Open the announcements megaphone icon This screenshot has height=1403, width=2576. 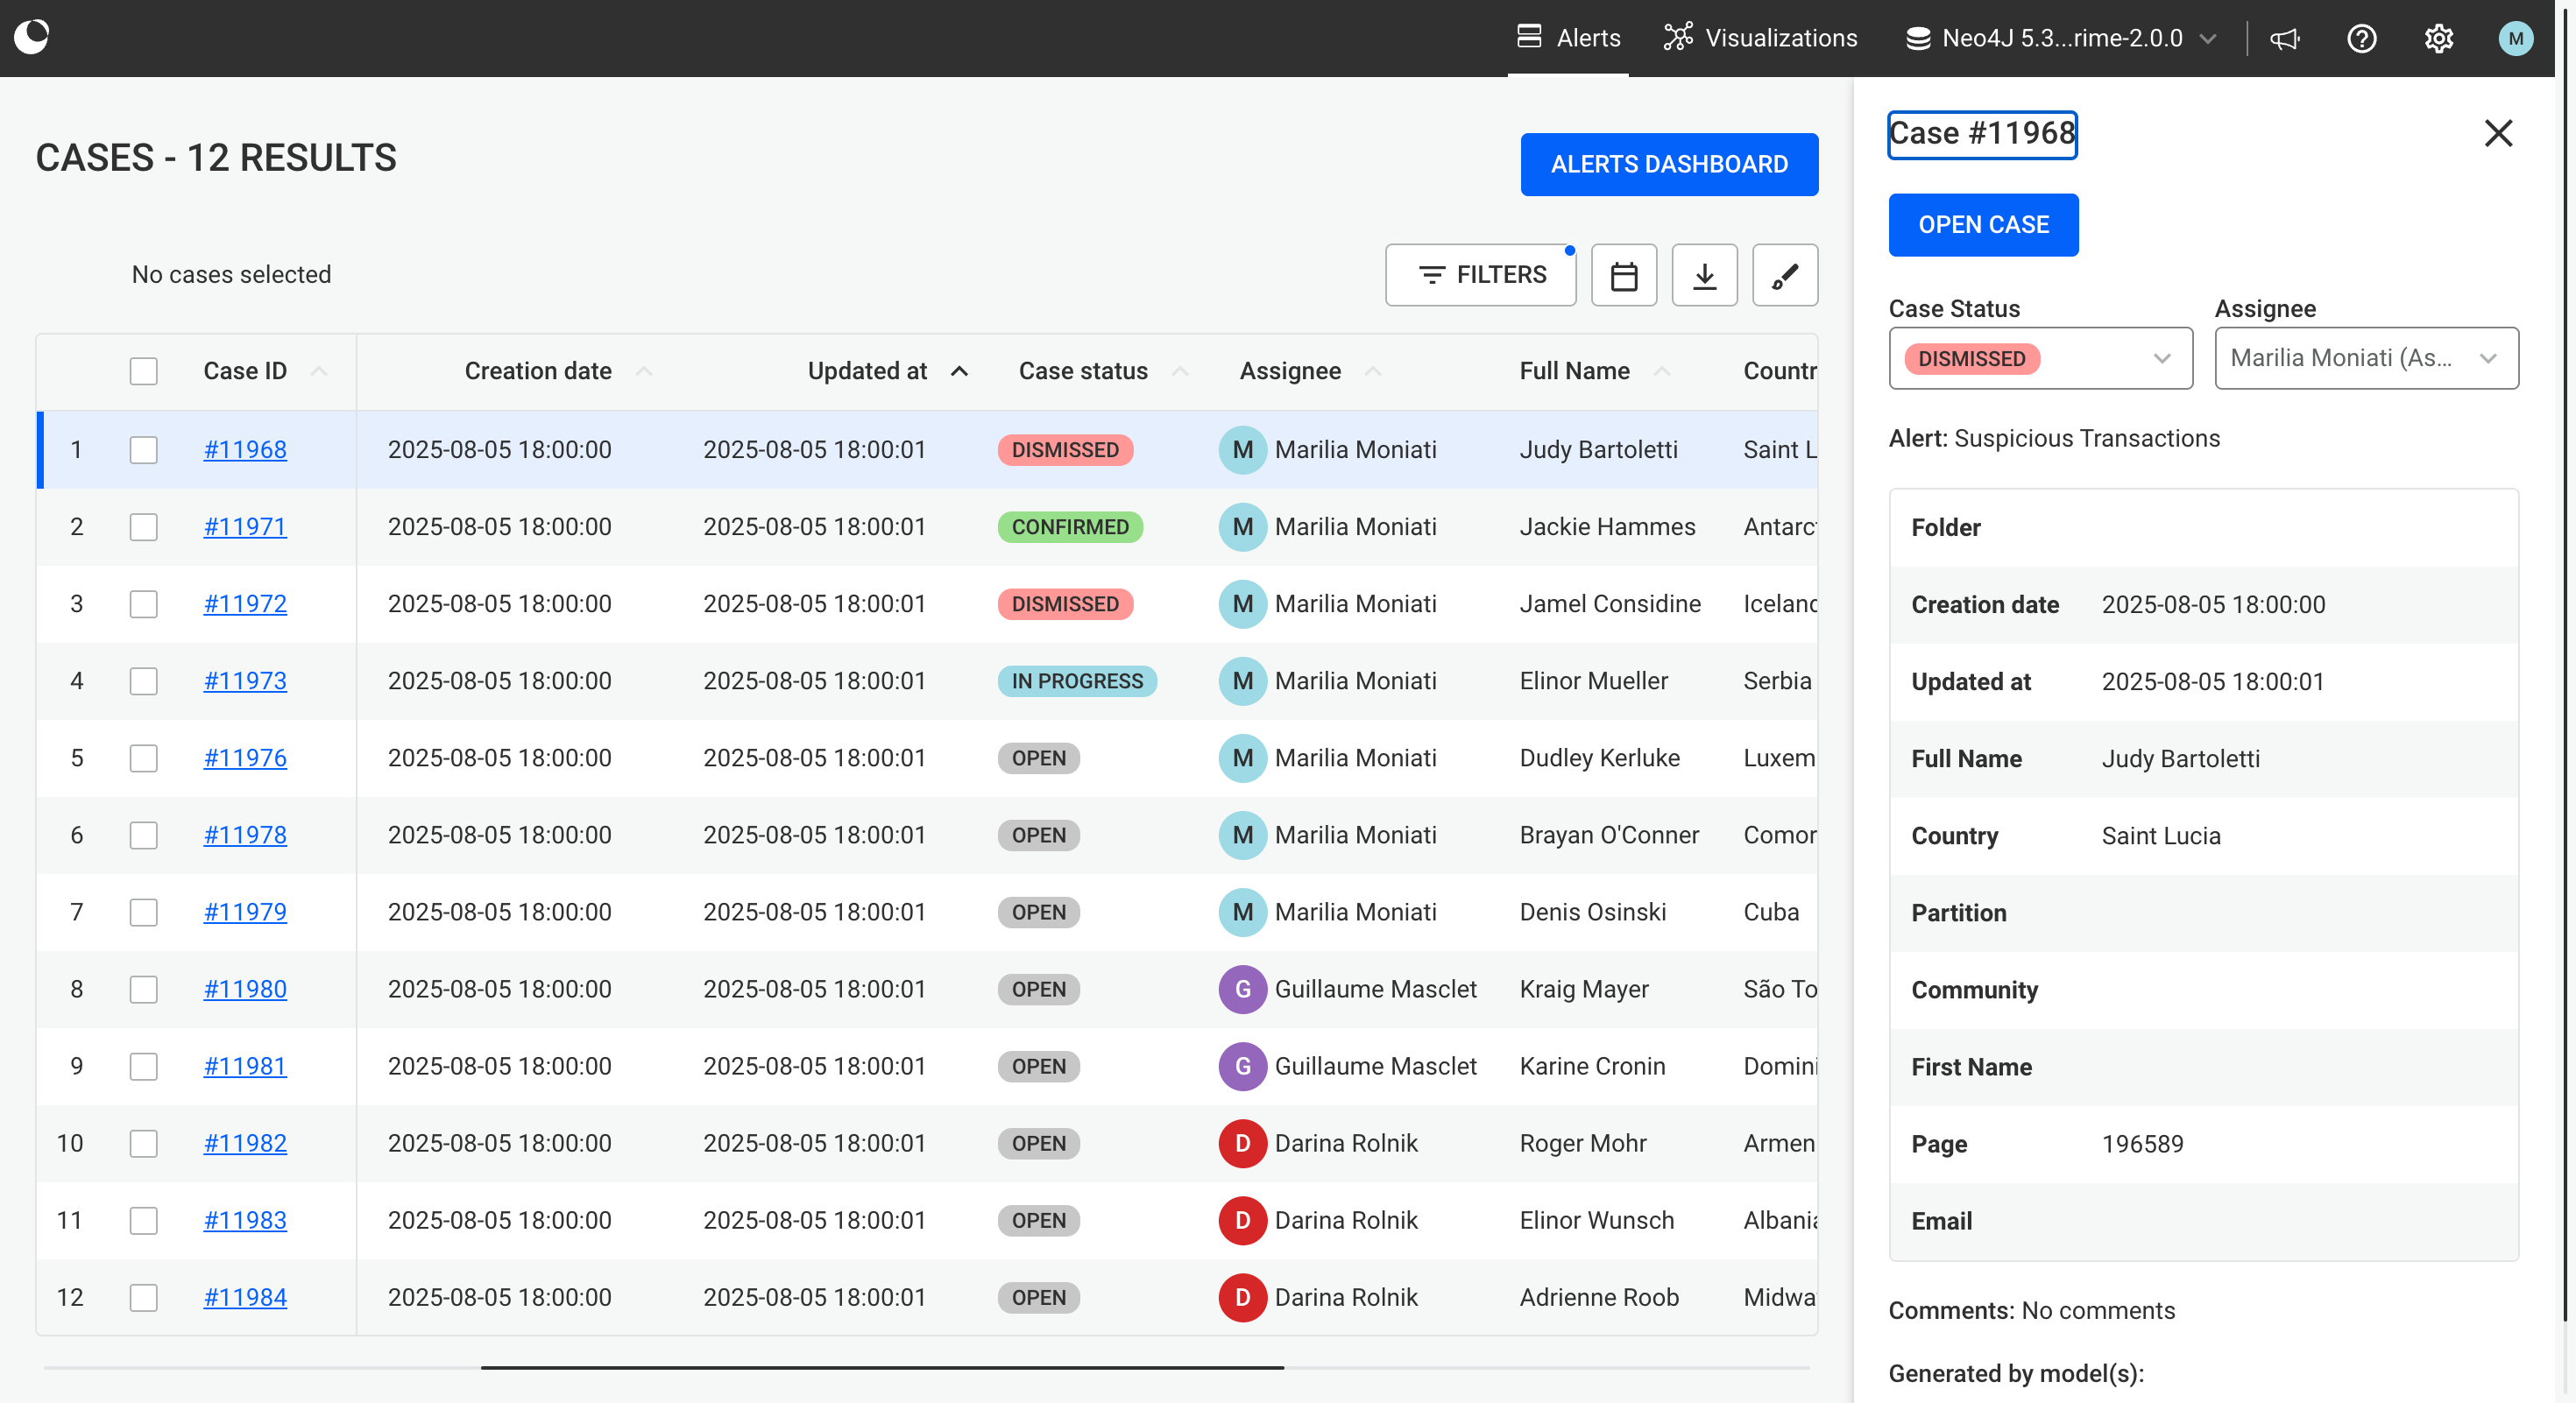pos(2284,38)
